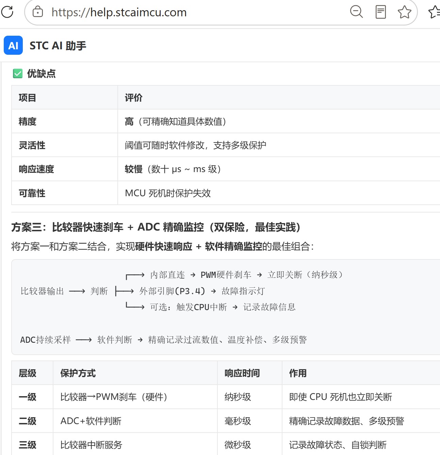Viewport: 440px width, 455px height.
Task: View site information lock icon
Action: [38, 12]
